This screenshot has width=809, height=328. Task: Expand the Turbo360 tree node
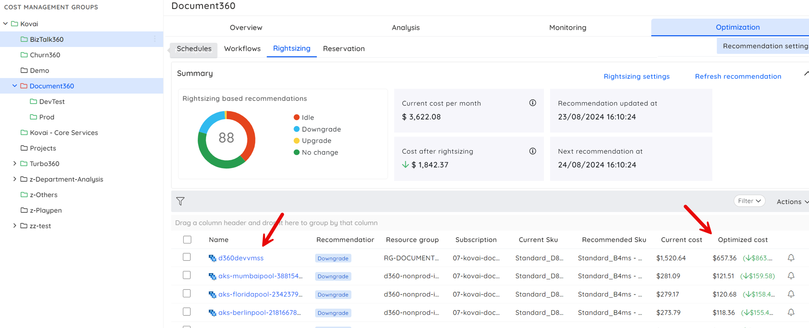point(15,163)
